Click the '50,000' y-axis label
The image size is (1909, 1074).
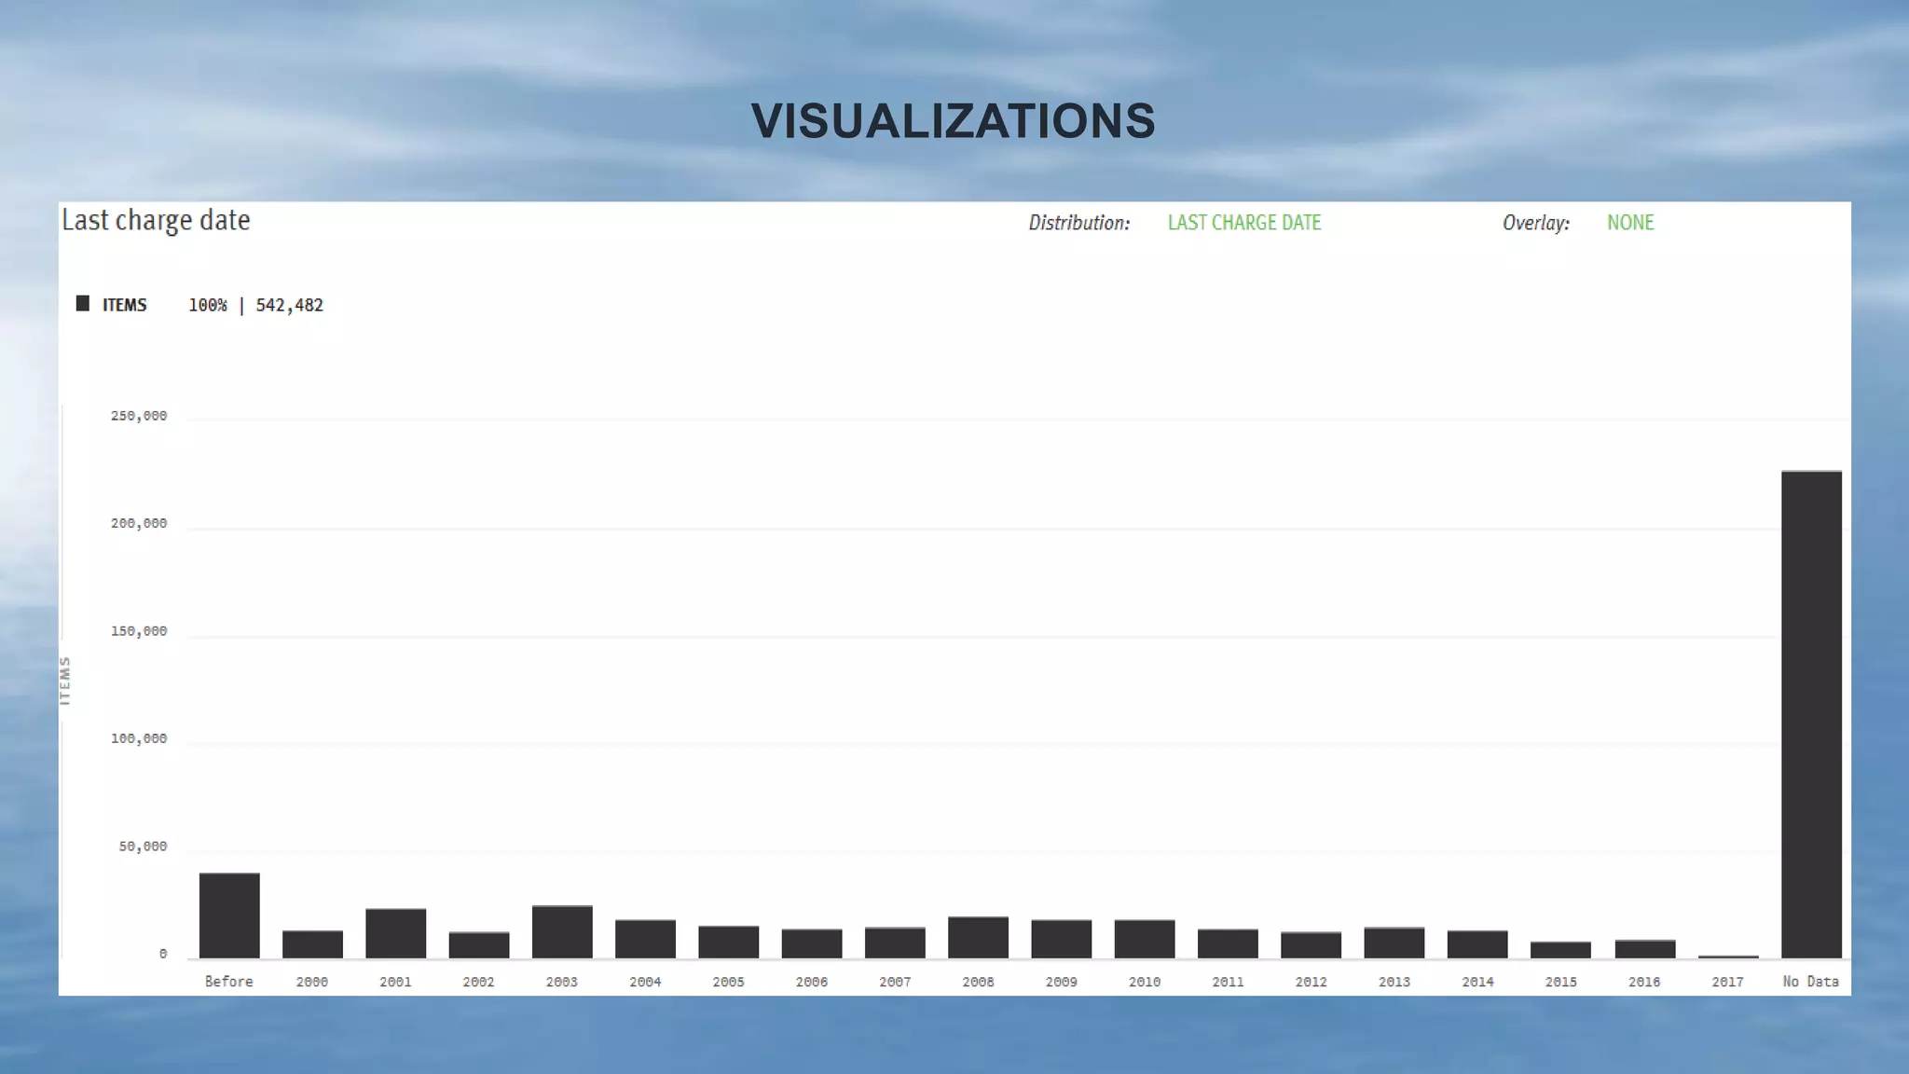tap(143, 847)
